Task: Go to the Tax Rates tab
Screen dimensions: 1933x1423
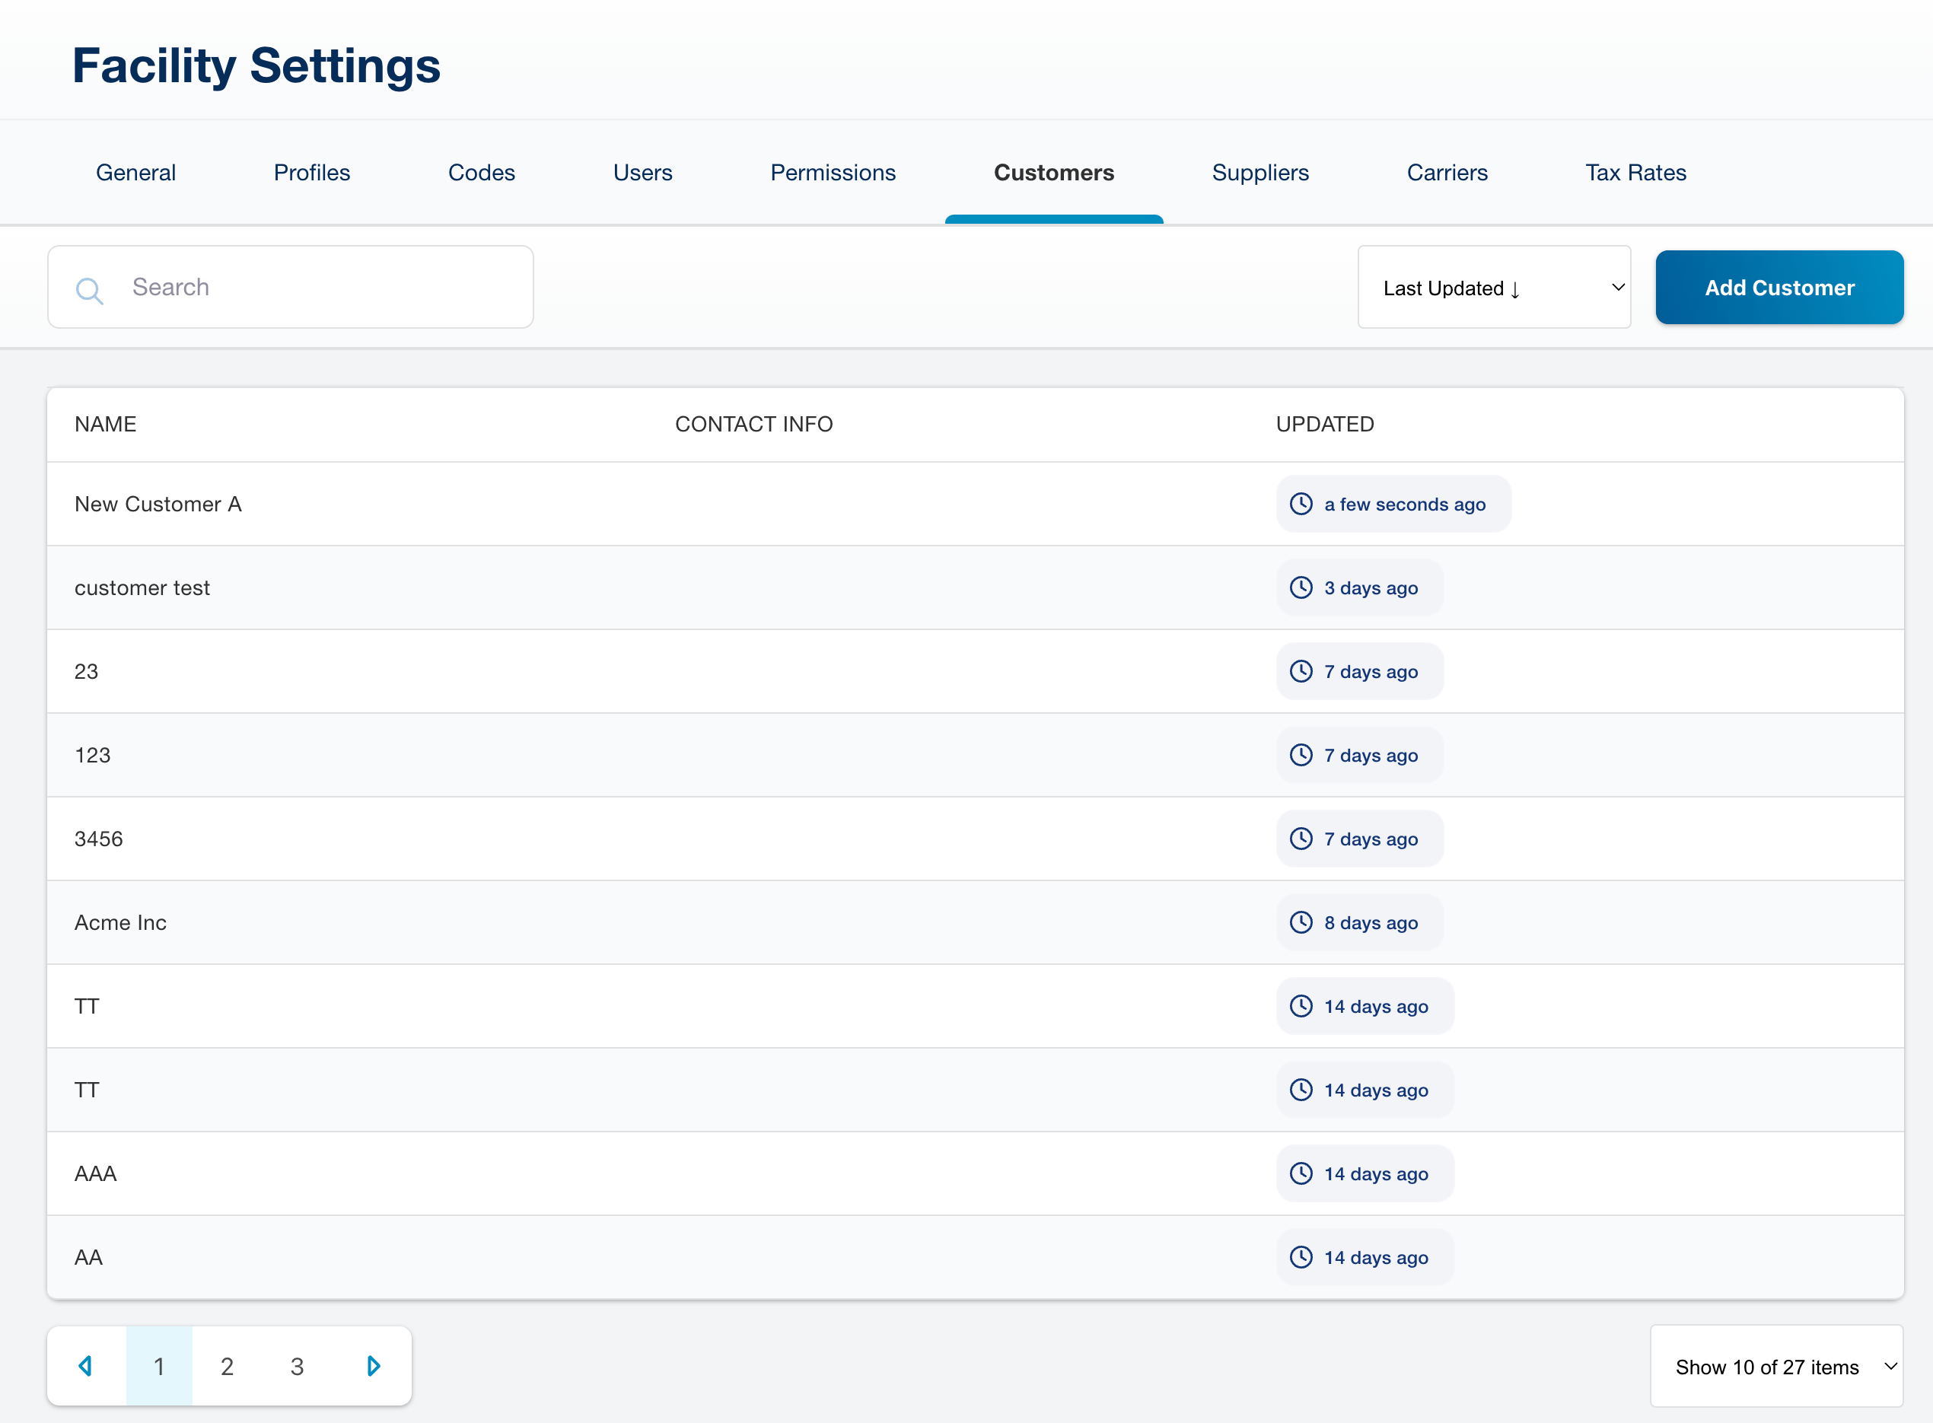Action: (1635, 173)
